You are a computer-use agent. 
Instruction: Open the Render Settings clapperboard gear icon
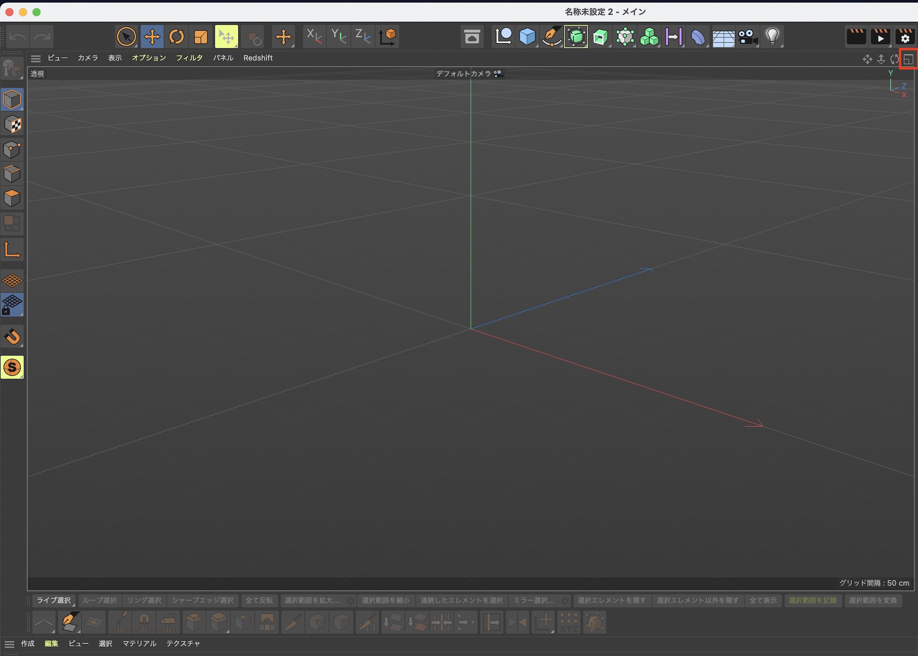pos(905,37)
